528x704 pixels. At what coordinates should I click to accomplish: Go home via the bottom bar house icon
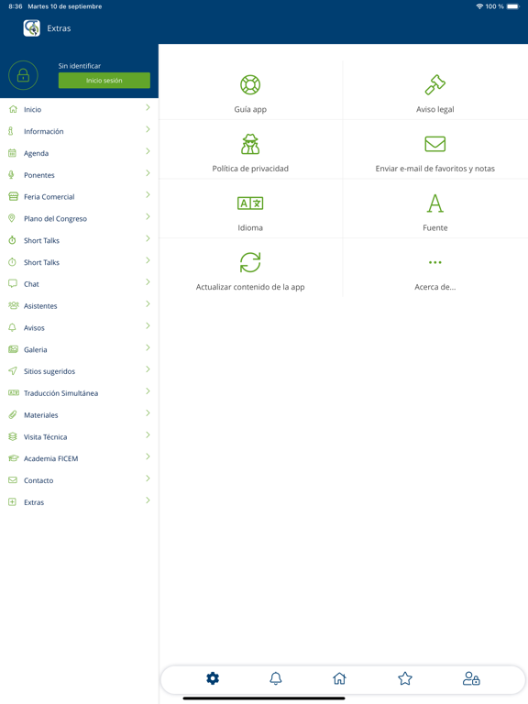click(x=339, y=678)
